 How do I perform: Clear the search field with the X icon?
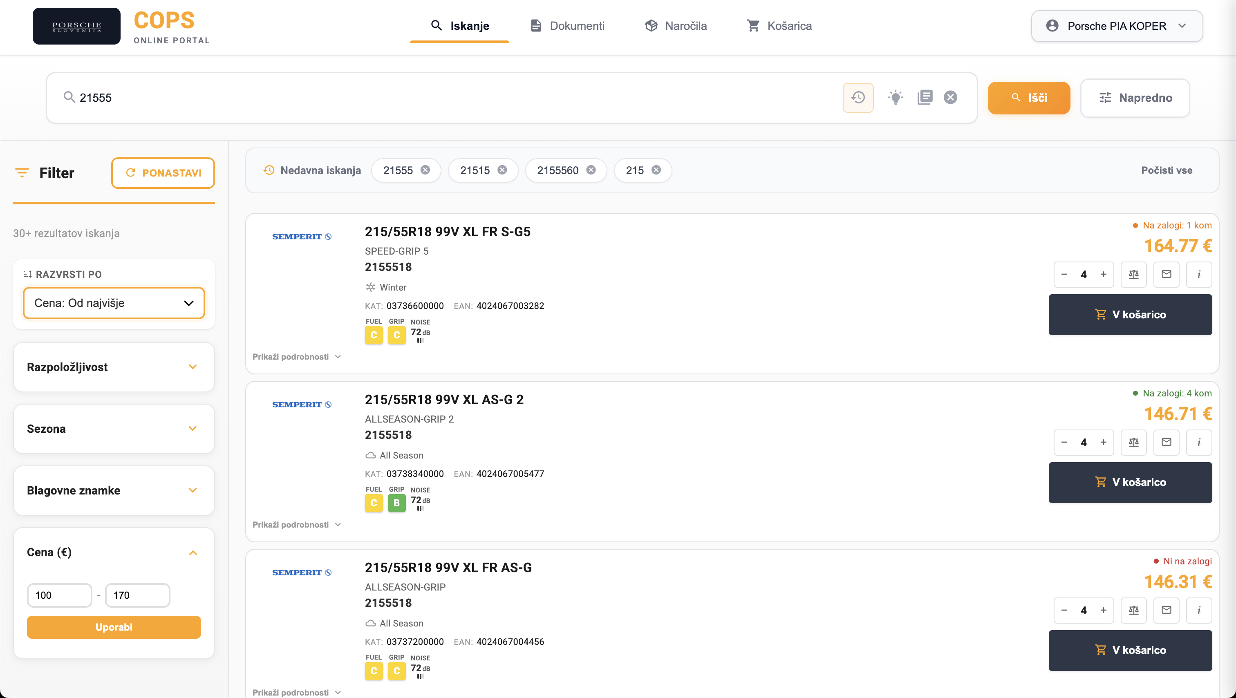(951, 98)
